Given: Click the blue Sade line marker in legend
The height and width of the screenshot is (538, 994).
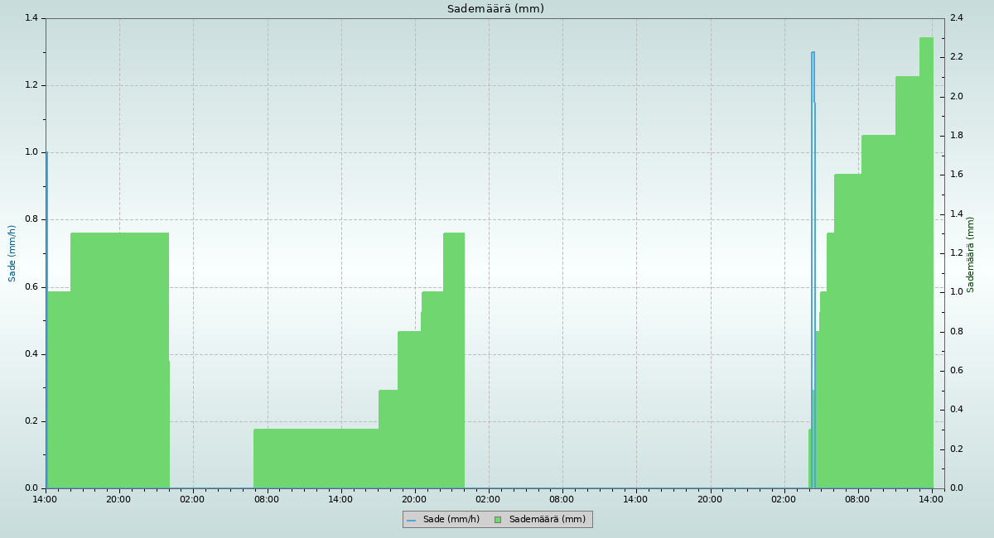Looking at the screenshot, I should coord(411,520).
